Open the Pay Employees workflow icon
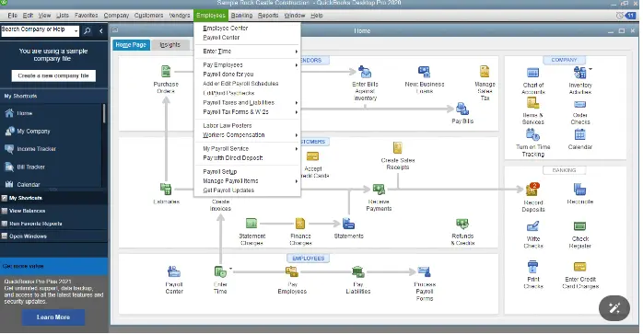 tap(292, 271)
